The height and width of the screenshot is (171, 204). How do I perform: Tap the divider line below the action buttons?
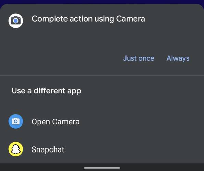pos(102,75)
